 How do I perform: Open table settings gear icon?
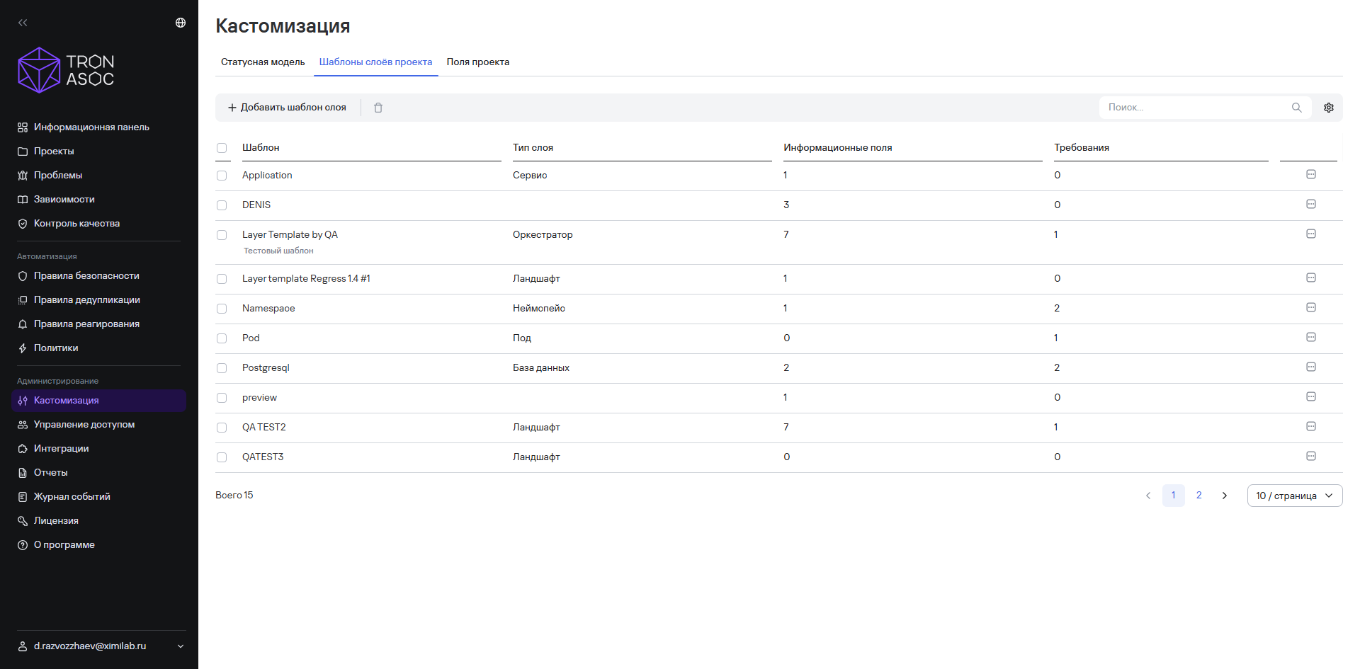point(1329,108)
